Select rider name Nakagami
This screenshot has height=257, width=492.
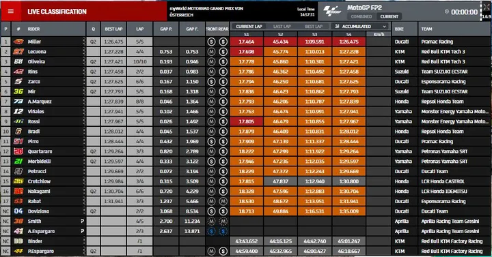coord(39,192)
